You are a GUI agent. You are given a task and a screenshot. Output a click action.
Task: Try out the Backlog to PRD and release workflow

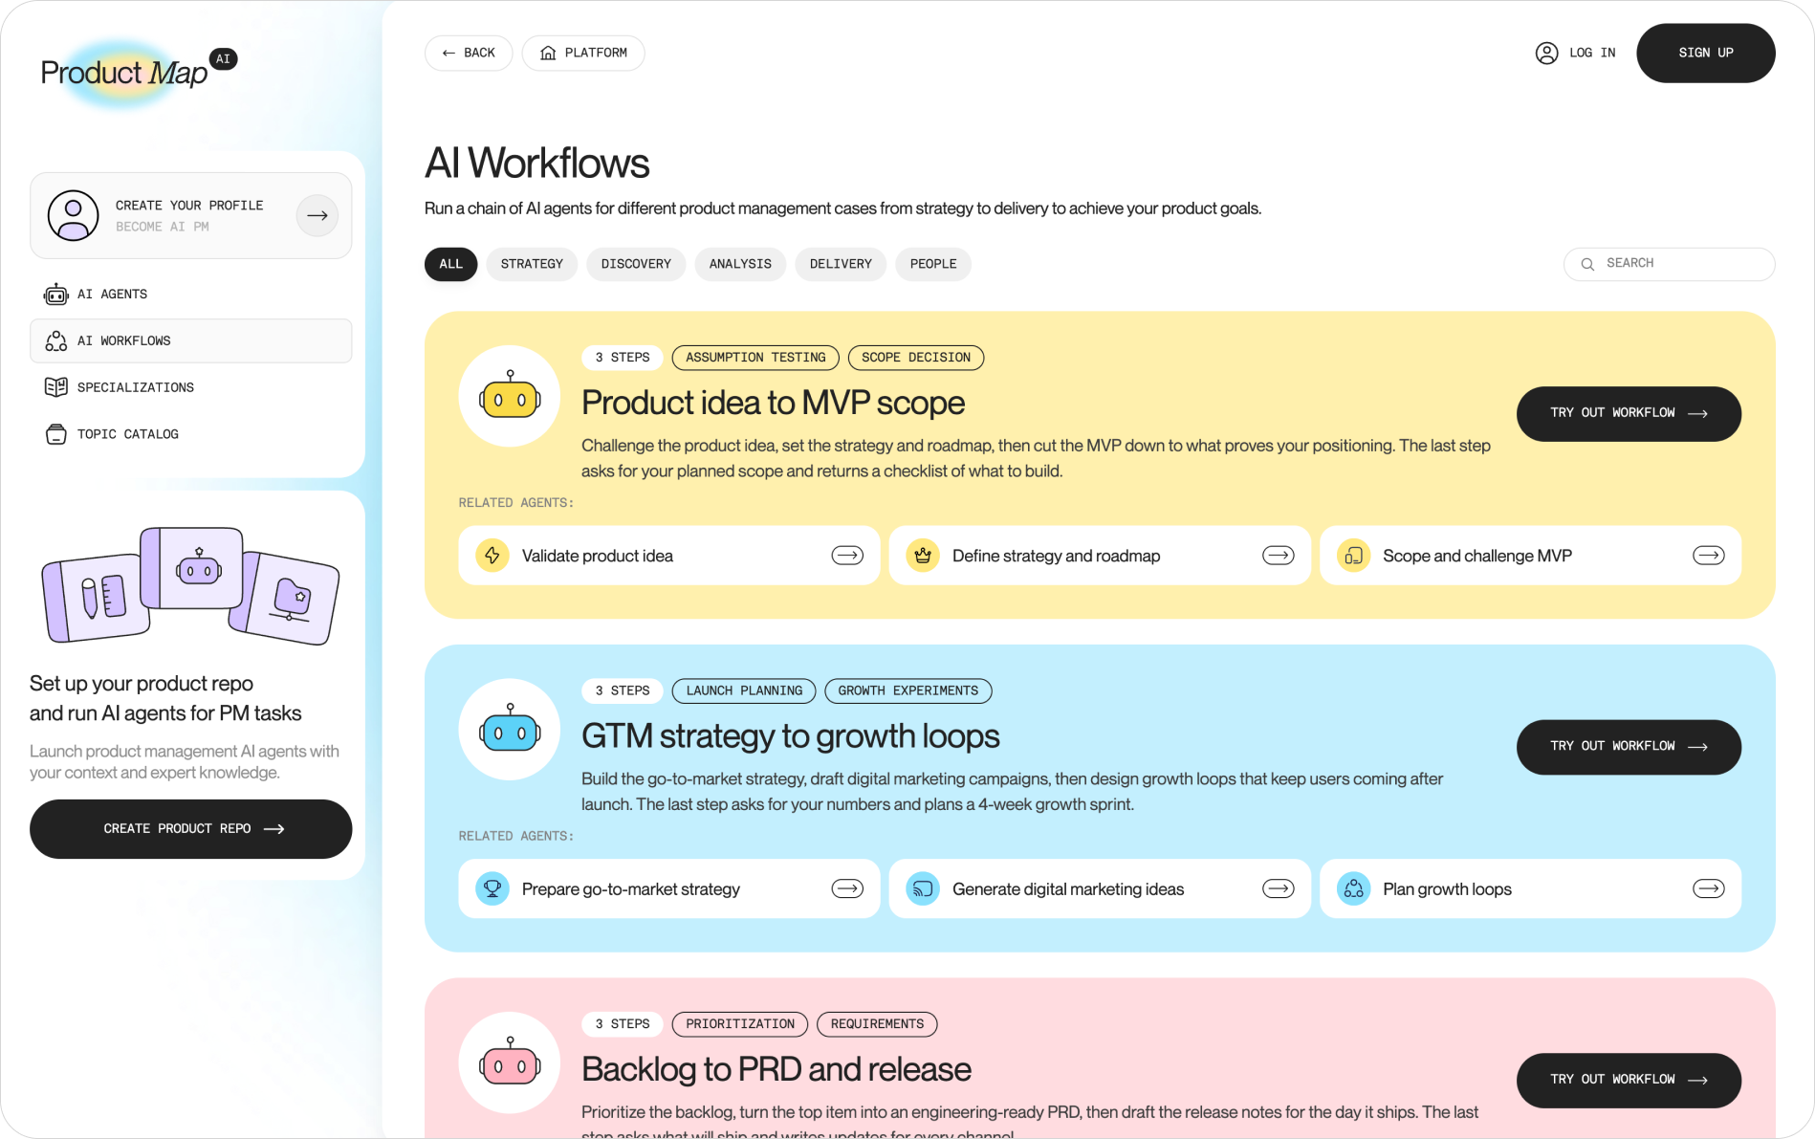[x=1629, y=1081]
